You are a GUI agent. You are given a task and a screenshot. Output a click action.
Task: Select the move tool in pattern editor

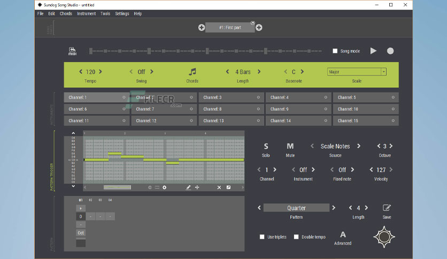click(197, 187)
